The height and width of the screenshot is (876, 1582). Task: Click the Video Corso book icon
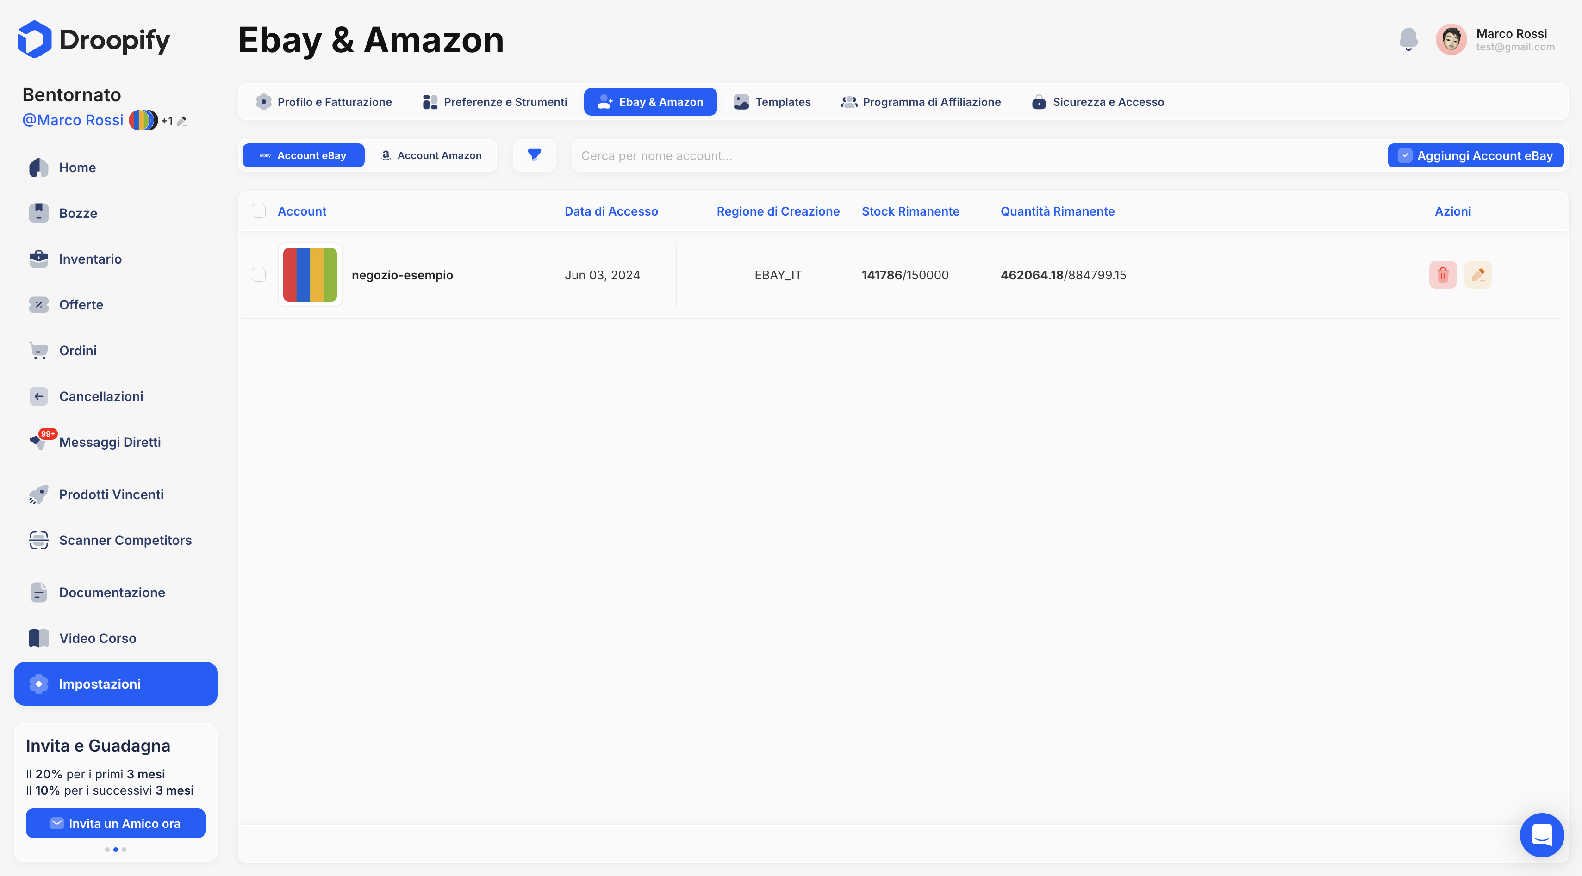[39, 638]
